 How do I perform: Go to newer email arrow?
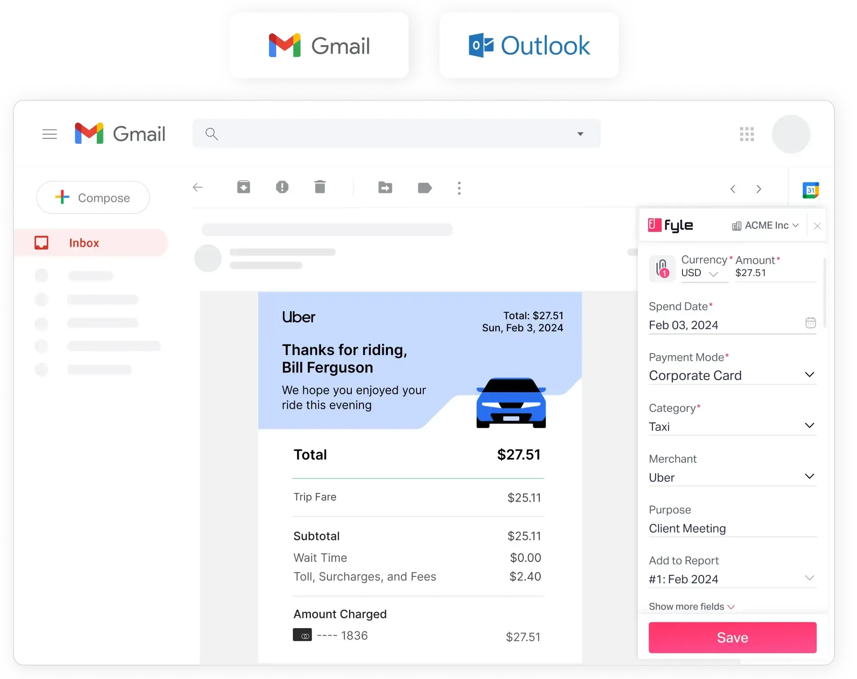[x=733, y=189]
